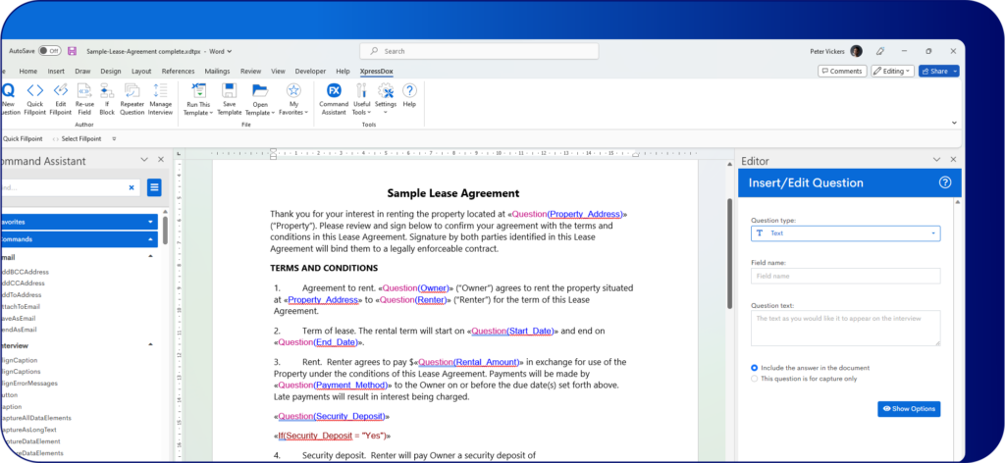Customize the quick bar dropdown arrow

114,138
